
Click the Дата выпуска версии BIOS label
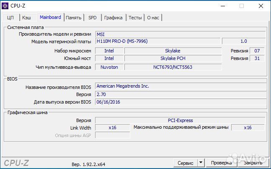62,102
